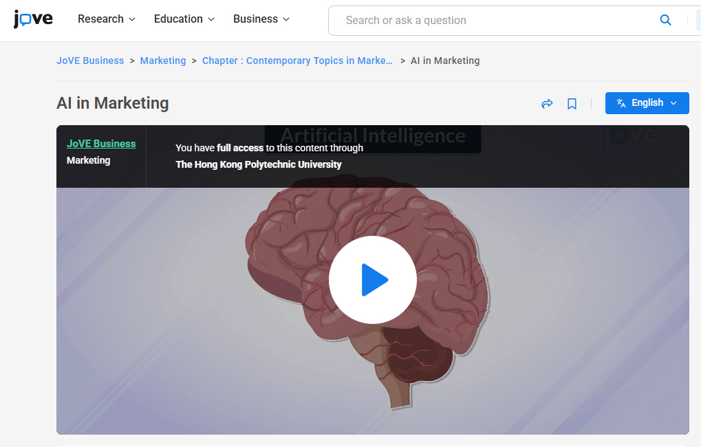
Task: Click the translate icon on the English button
Action: (621, 103)
